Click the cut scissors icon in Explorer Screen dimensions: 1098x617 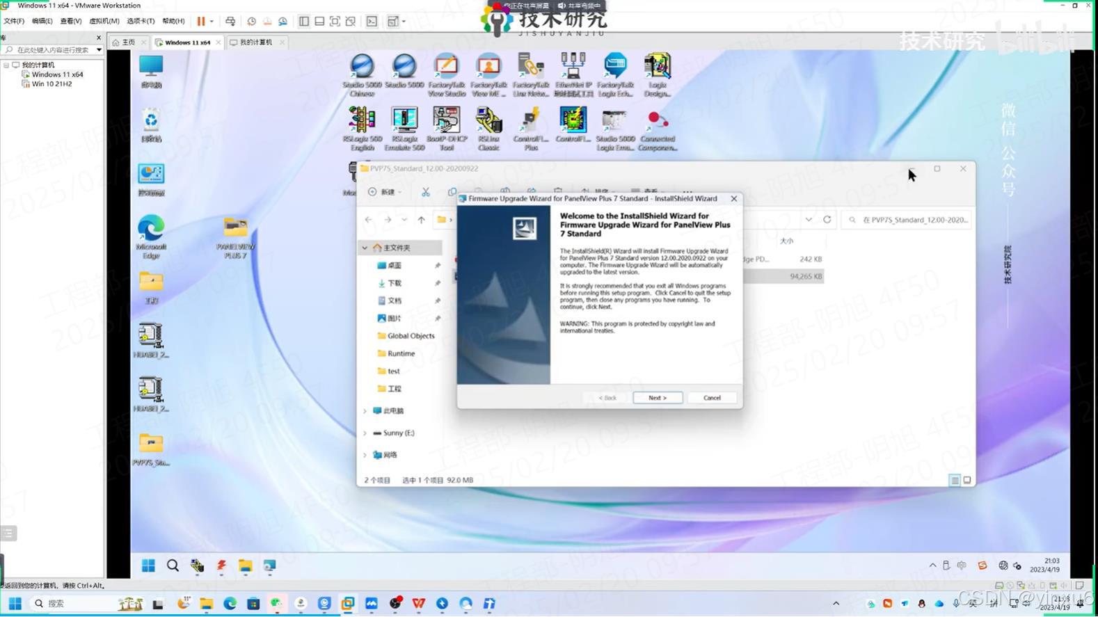(425, 192)
